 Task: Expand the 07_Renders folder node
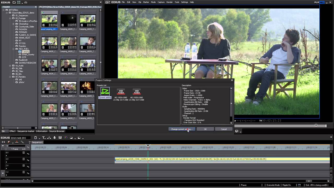tap(10, 77)
